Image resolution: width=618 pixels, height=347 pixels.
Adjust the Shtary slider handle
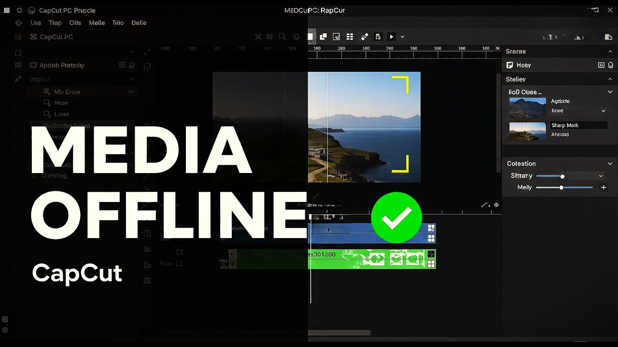pyautogui.click(x=562, y=176)
